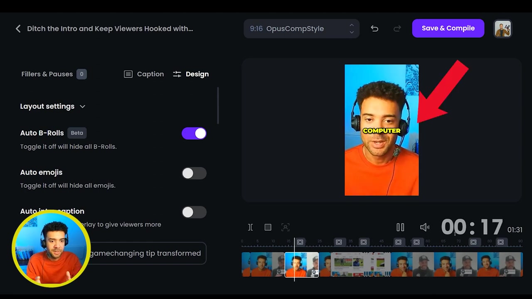
Task: Click the website B-roll clip in the timeline
Action: tap(348, 265)
